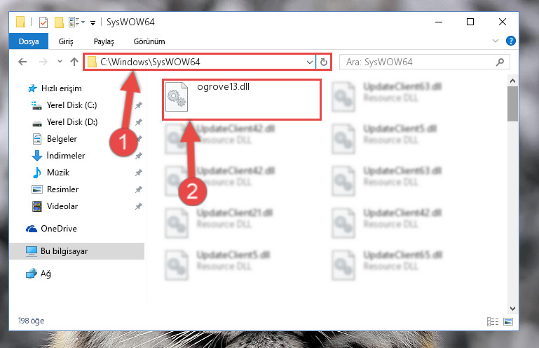Switch to large icons view
This screenshot has height=348, width=539.
[x=508, y=321]
